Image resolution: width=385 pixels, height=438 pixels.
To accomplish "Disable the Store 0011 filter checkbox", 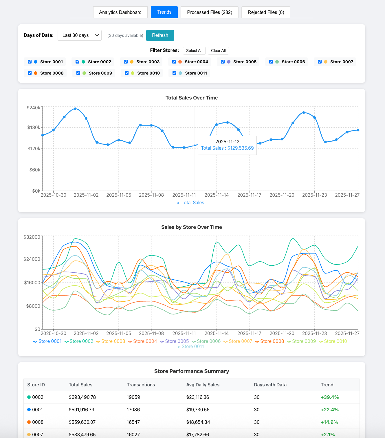I will (174, 73).
